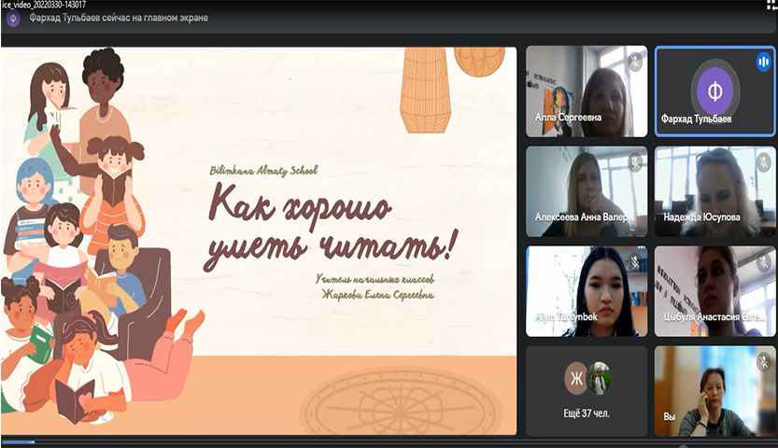Click the shared presentation slide "Как хорошо уметь читать!"
Image resolution: width=778 pixels, height=448 pixels.
259,241
